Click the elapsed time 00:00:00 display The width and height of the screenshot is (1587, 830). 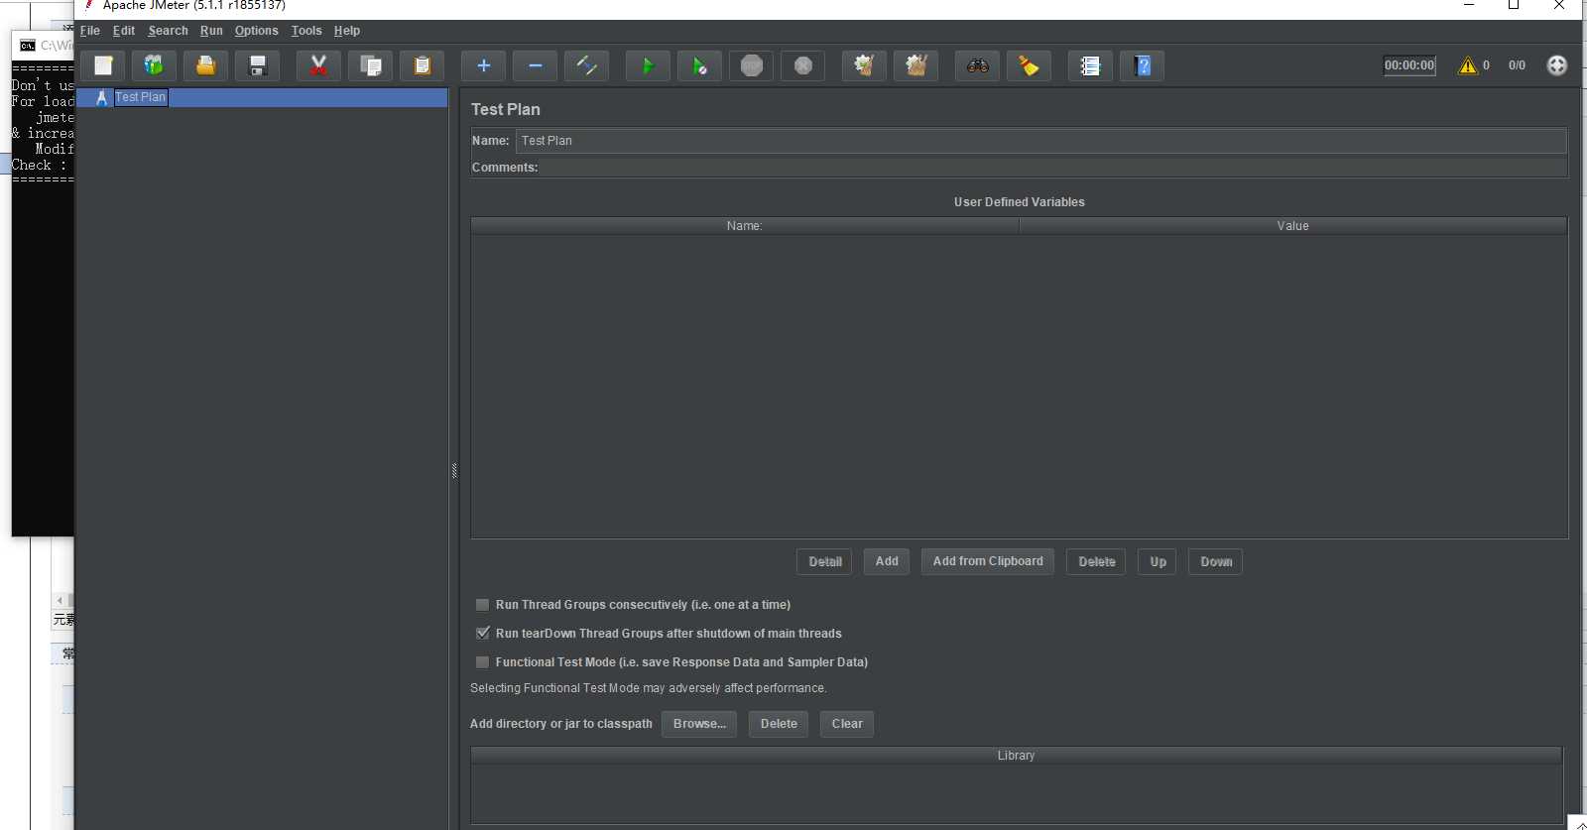coord(1409,65)
